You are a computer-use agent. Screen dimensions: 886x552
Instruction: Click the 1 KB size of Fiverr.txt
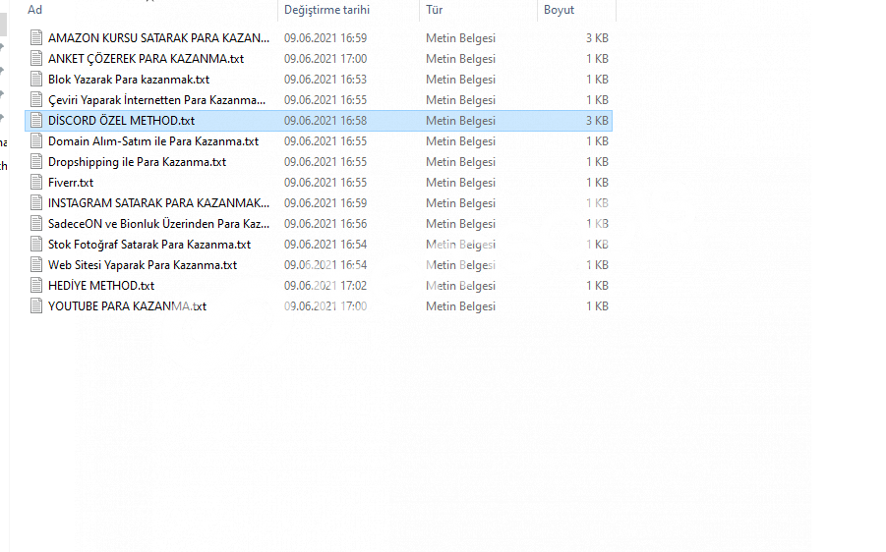(x=597, y=183)
